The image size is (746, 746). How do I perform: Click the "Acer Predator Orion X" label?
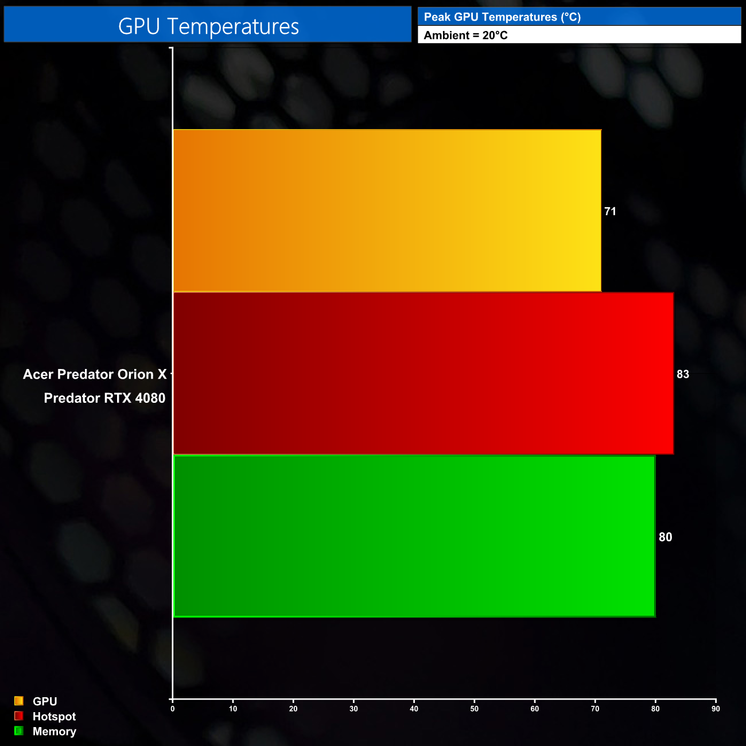click(x=95, y=374)
